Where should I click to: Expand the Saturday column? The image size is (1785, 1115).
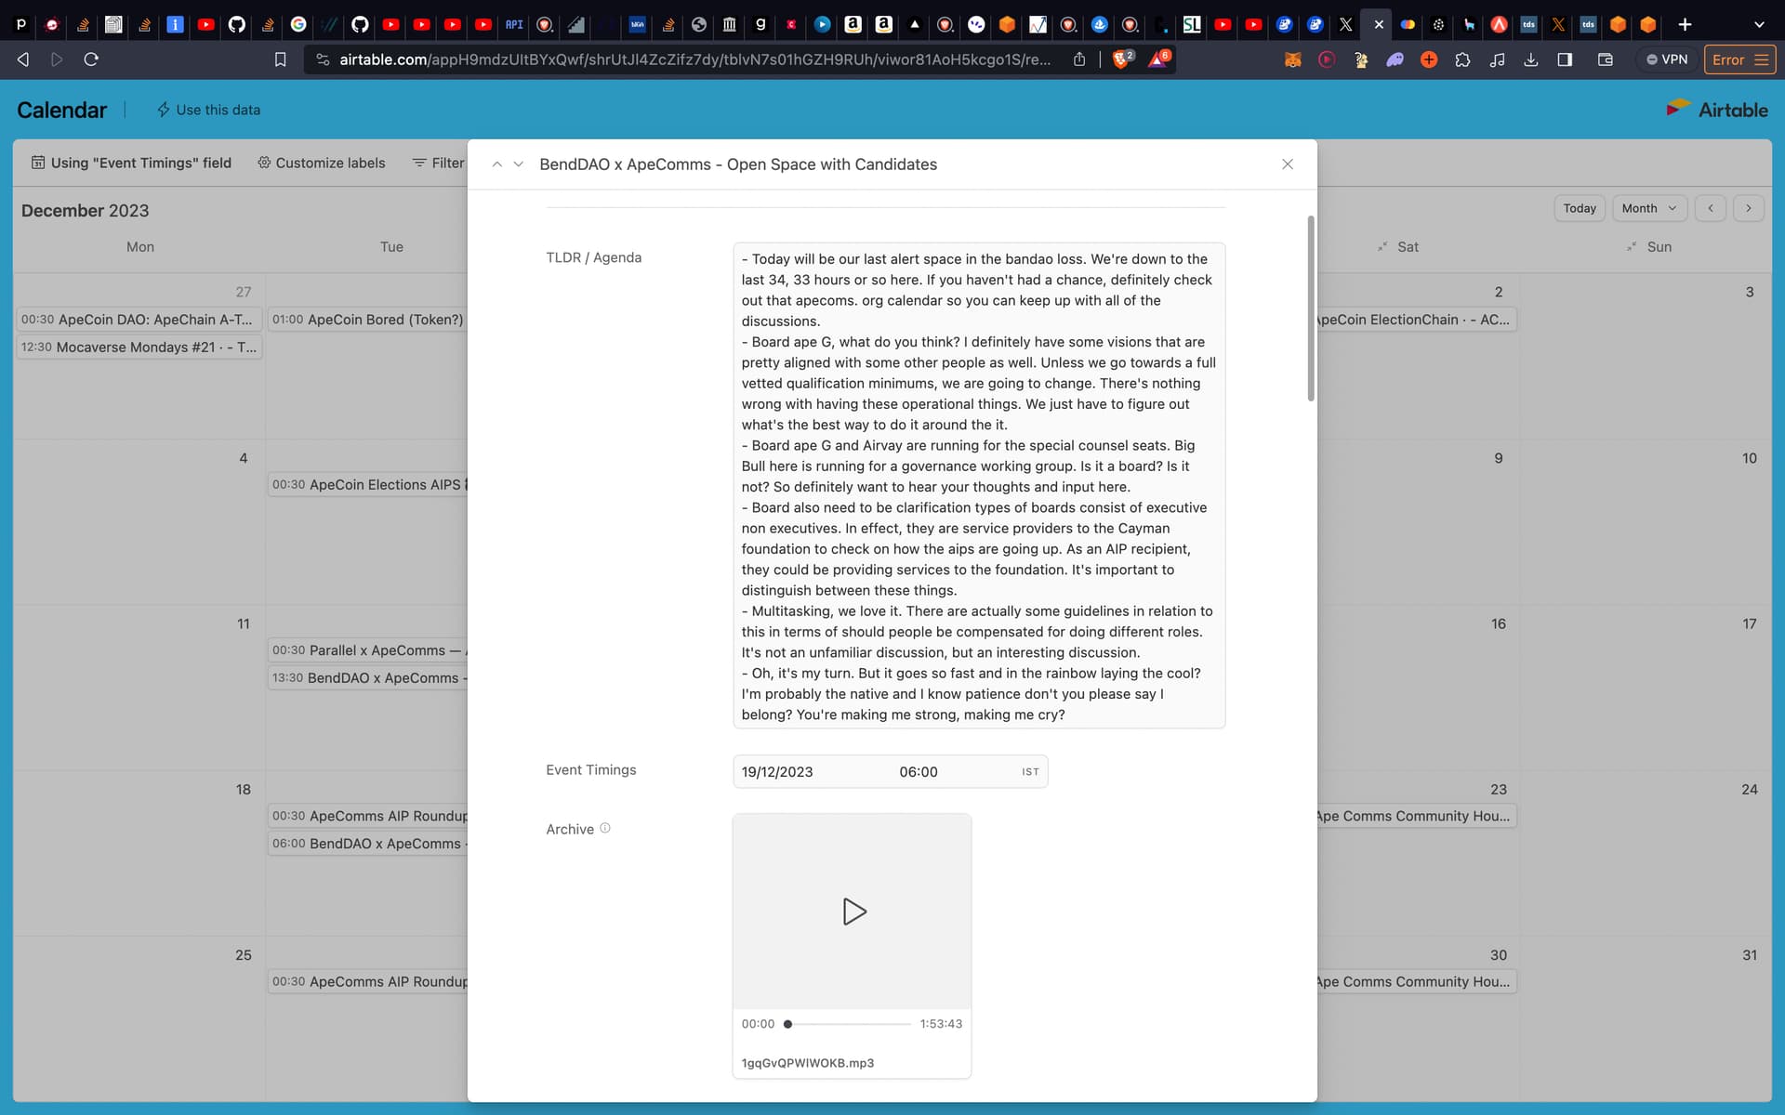1382,247
